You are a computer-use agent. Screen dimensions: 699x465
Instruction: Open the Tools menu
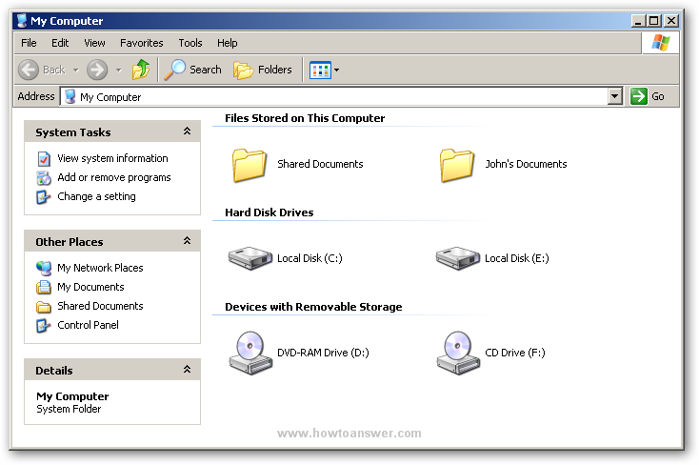pyautogui.click(x=190, y=43)
